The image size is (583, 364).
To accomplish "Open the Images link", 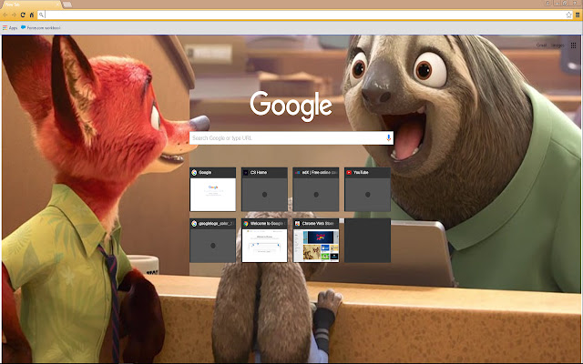I will pos(557,45).
